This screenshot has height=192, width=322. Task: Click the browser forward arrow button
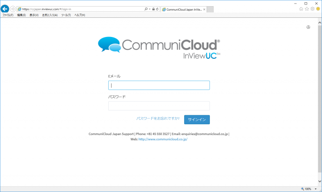tap(13, 9)
